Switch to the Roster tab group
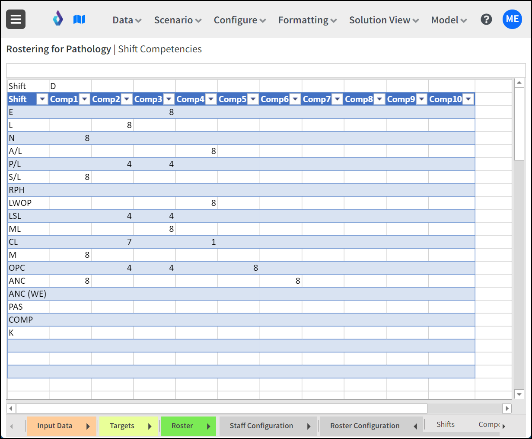 pyautogui.click(x=182, y=426)
